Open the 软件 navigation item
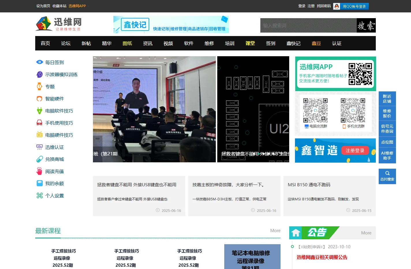The image size is (411, 269). click(x=189, y=43)
